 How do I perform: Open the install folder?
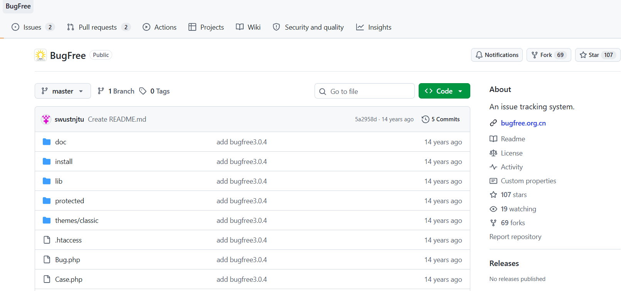coord(64,162)
